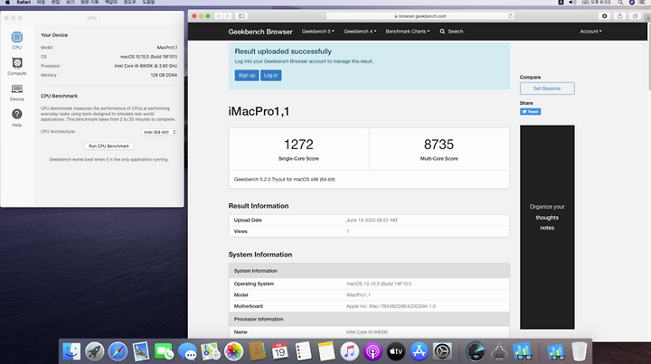Open the Compute section in Geekbench sidebar
This screenshot has width=651, height=364.
coord(16,66)
